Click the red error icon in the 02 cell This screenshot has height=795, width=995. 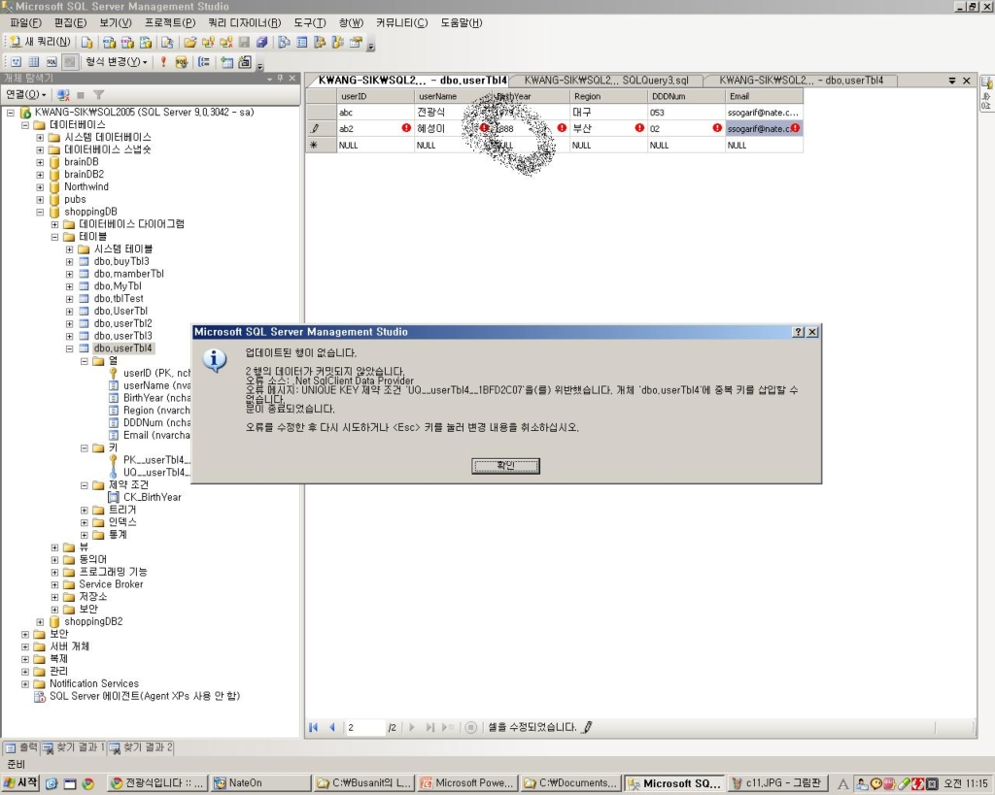[x=717, y=128]
